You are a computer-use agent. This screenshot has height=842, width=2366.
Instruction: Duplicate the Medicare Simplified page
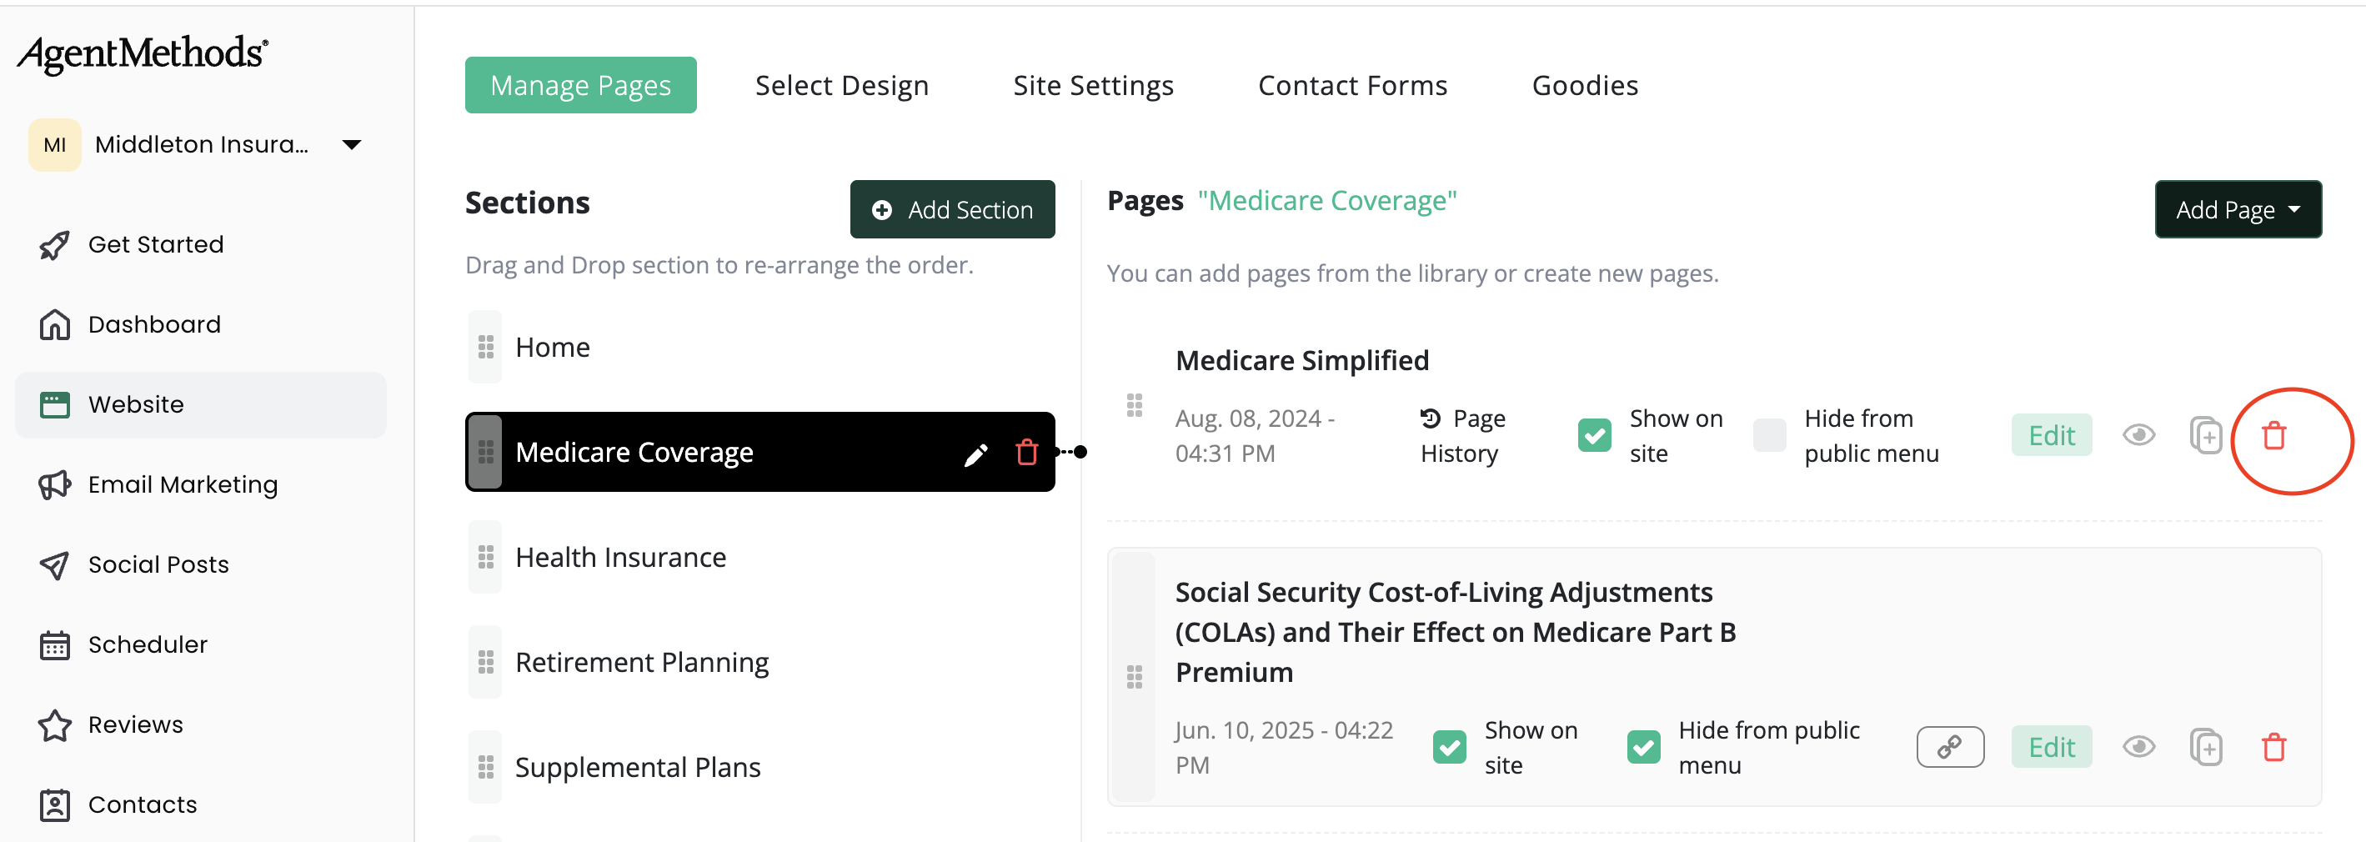[2205, 436]
